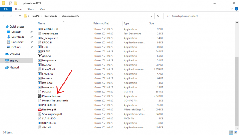Click the CATENATE.EXE file icon

40,29
